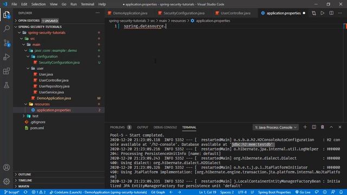This screenshot has height=195, width=347.
Task: Open Run and Debug view
Action: 7,57
